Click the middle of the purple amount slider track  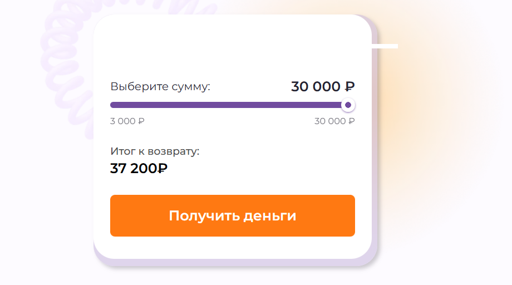228,105
